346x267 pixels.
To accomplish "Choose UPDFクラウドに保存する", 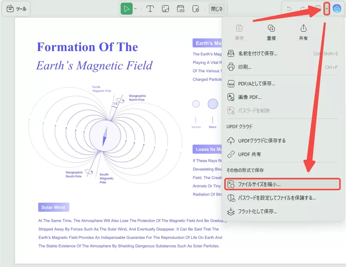I will 283,141.
